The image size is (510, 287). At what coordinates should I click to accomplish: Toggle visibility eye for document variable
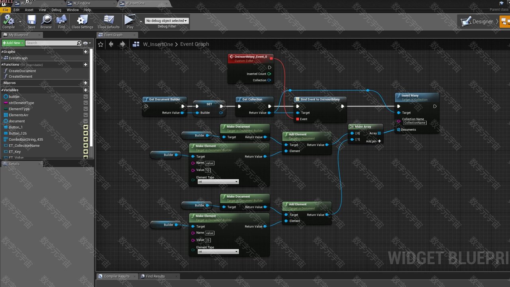click(x=86, y=121)
